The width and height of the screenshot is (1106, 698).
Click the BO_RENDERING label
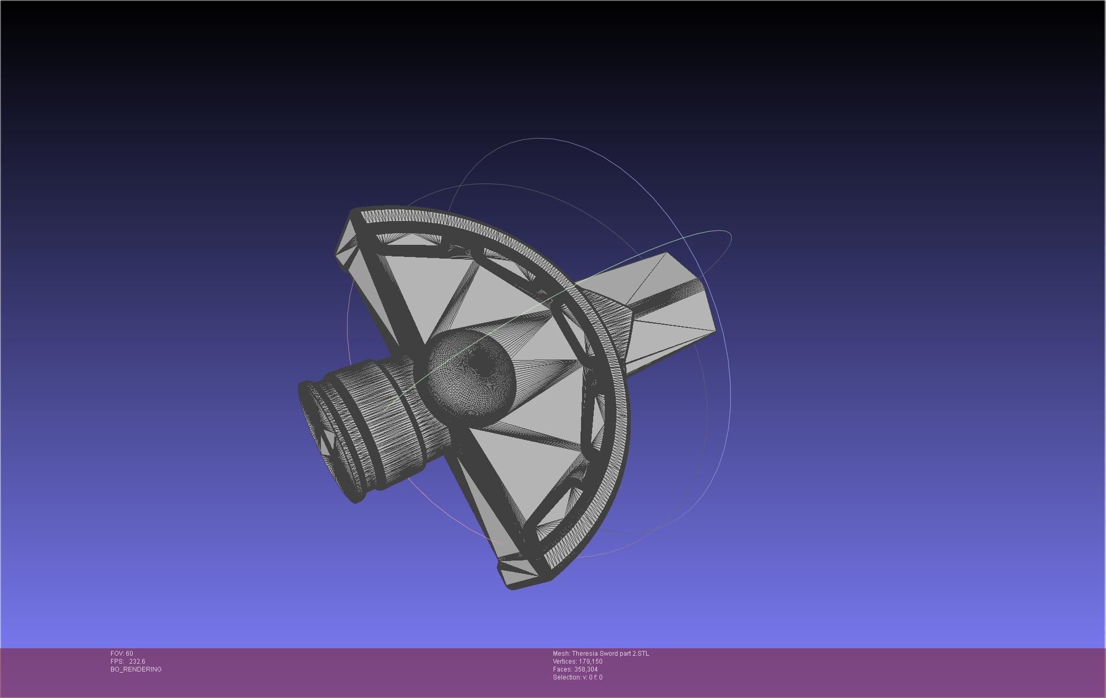point(136,669)
